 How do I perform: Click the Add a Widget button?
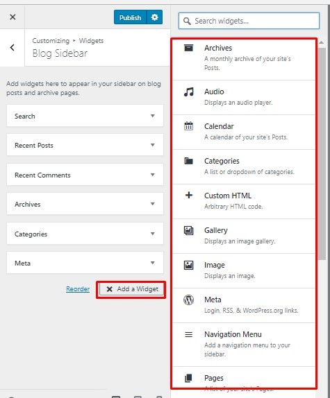pos(131,289)
